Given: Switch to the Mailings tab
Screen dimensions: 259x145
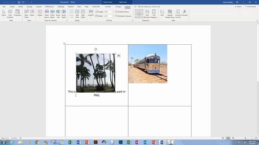Looking at the screenshot, I should coord(61,6).
